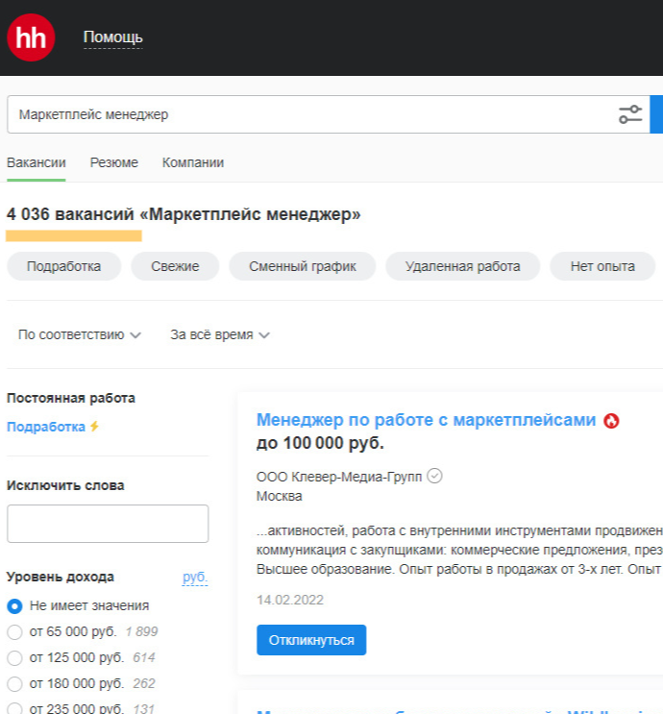Apply the Нет опыта filter chip

click(x=602, y=266)
